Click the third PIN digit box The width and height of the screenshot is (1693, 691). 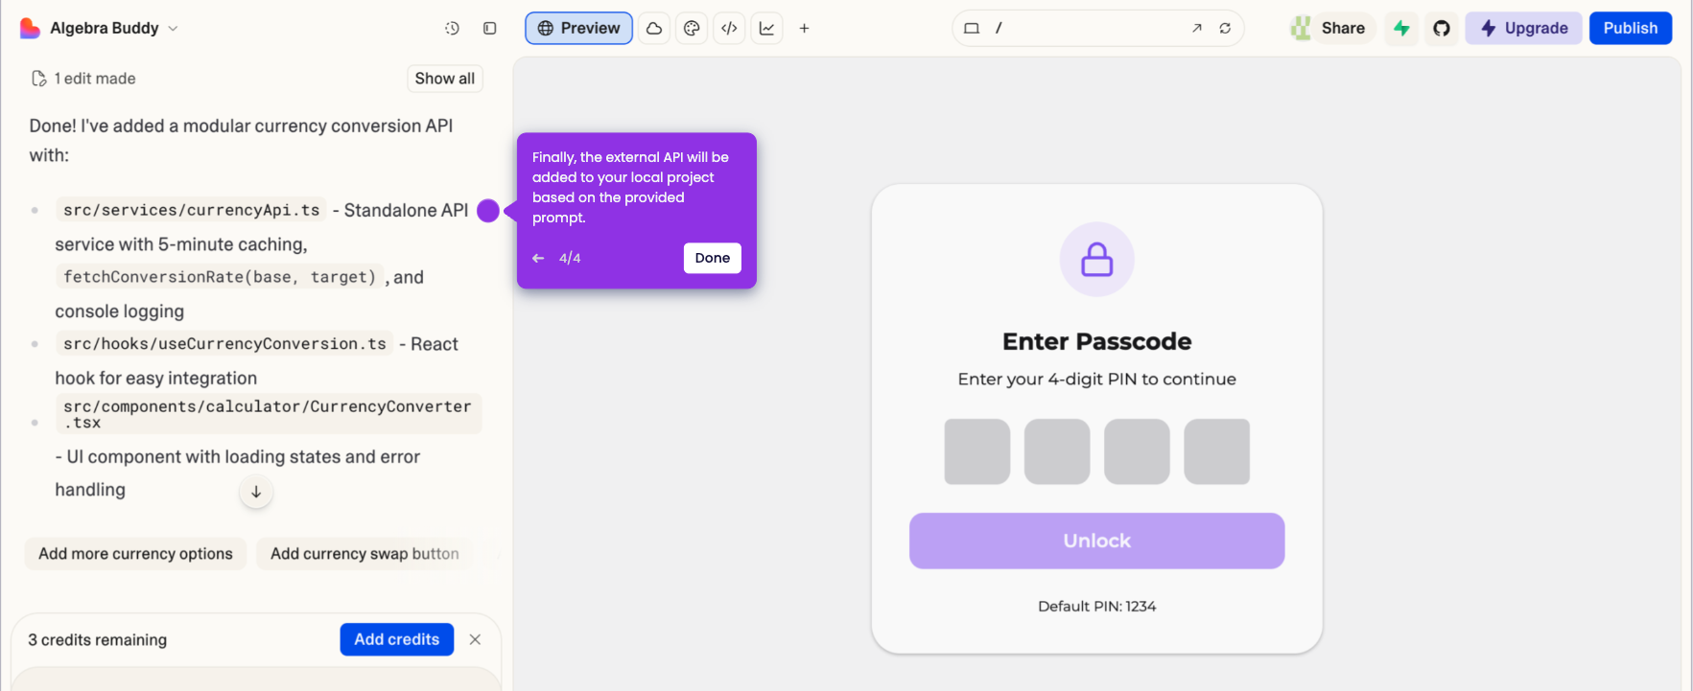[x=1137, y=451]
